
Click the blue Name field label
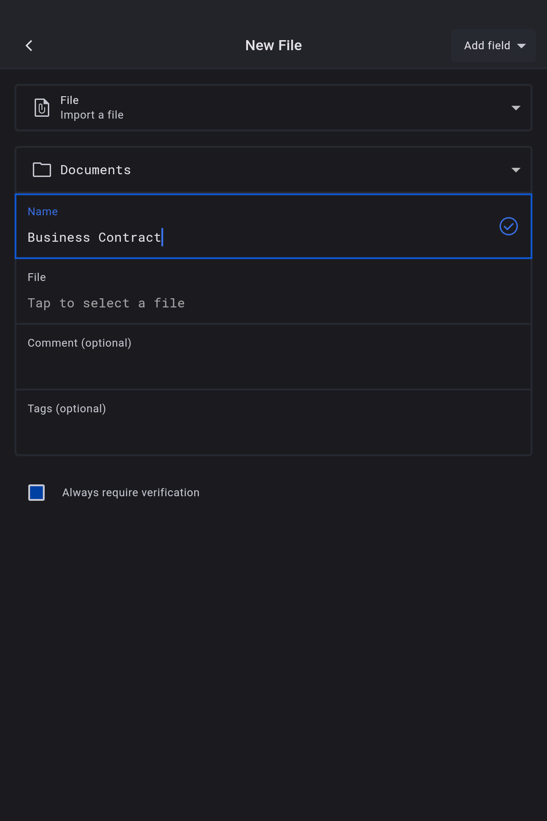coord(43,212)
